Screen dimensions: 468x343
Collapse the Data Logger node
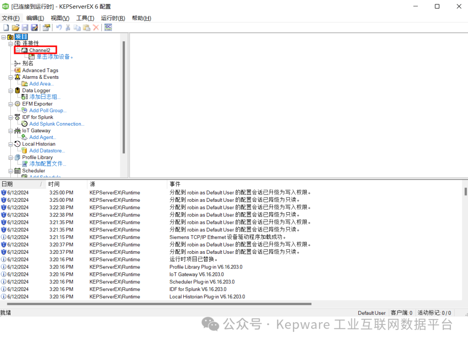[x=10, y=91]
